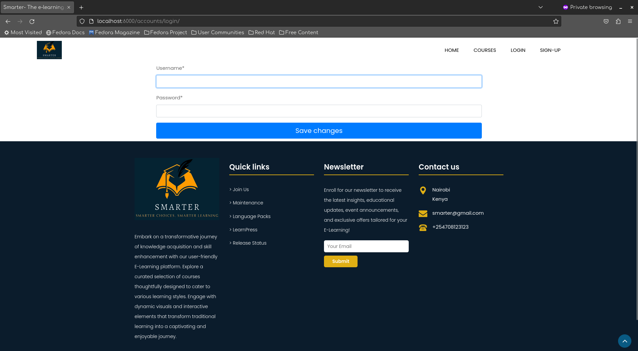Focus the Password input field
This screenshot has height=351, width=638.
pyautogui.click(x=319, y=111)
